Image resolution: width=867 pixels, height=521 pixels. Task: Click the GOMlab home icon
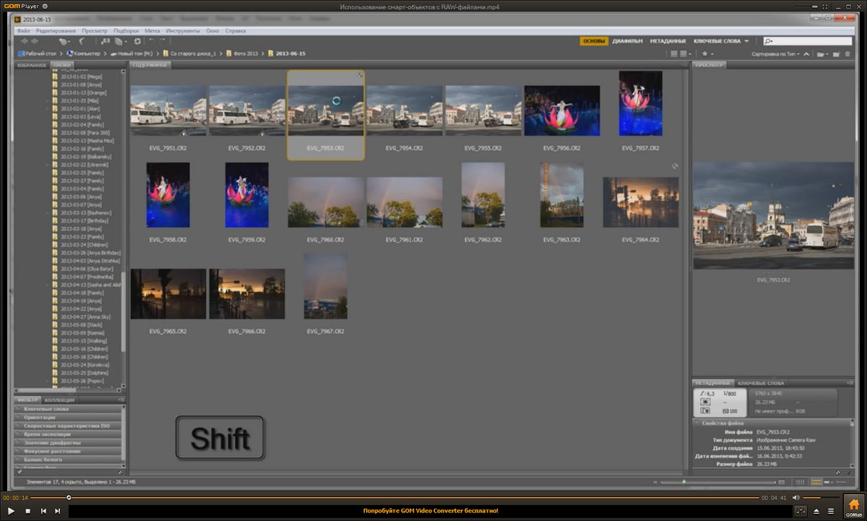pos(853,504)
